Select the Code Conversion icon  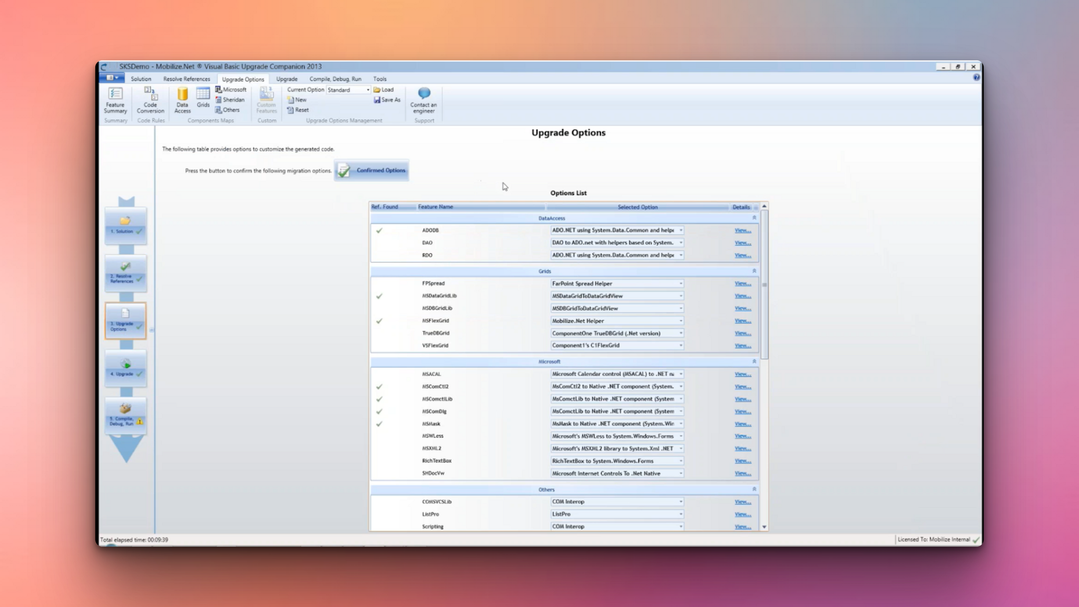pos(151,101)
